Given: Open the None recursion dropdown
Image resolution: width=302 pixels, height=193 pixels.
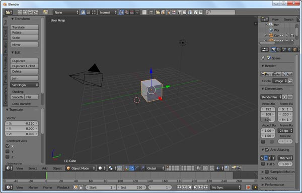Looking at the screenshot, I should click(x=66, y=12).
